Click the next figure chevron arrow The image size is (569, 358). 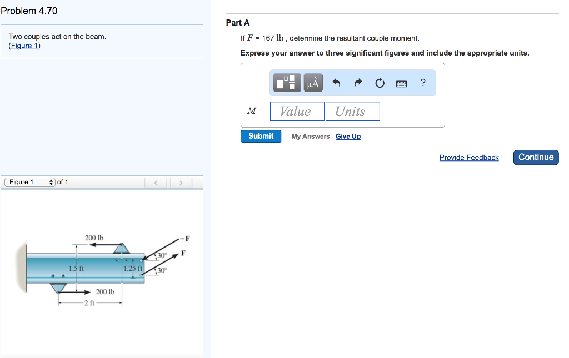click(181, 182)
